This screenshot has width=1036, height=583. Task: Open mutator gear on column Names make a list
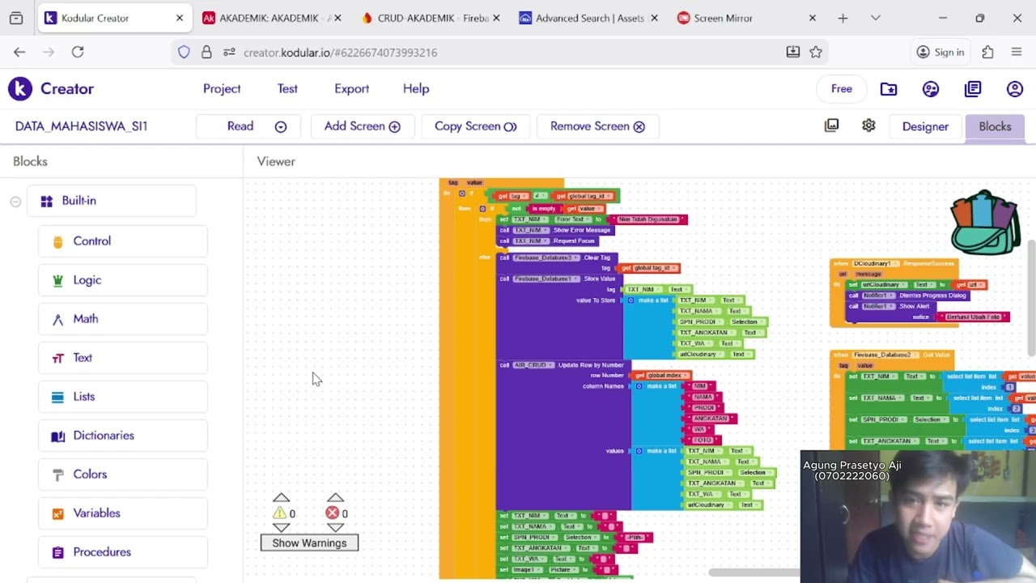(639, 386)
